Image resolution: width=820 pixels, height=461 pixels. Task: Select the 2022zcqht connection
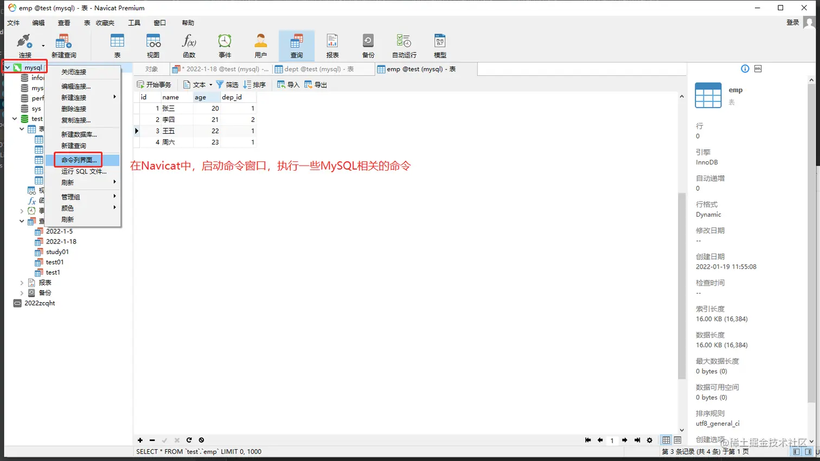[40, 303]
